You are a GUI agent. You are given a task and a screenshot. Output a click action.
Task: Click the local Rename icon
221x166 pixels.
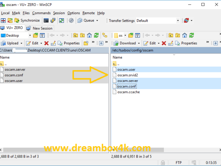tap(53, 43)
